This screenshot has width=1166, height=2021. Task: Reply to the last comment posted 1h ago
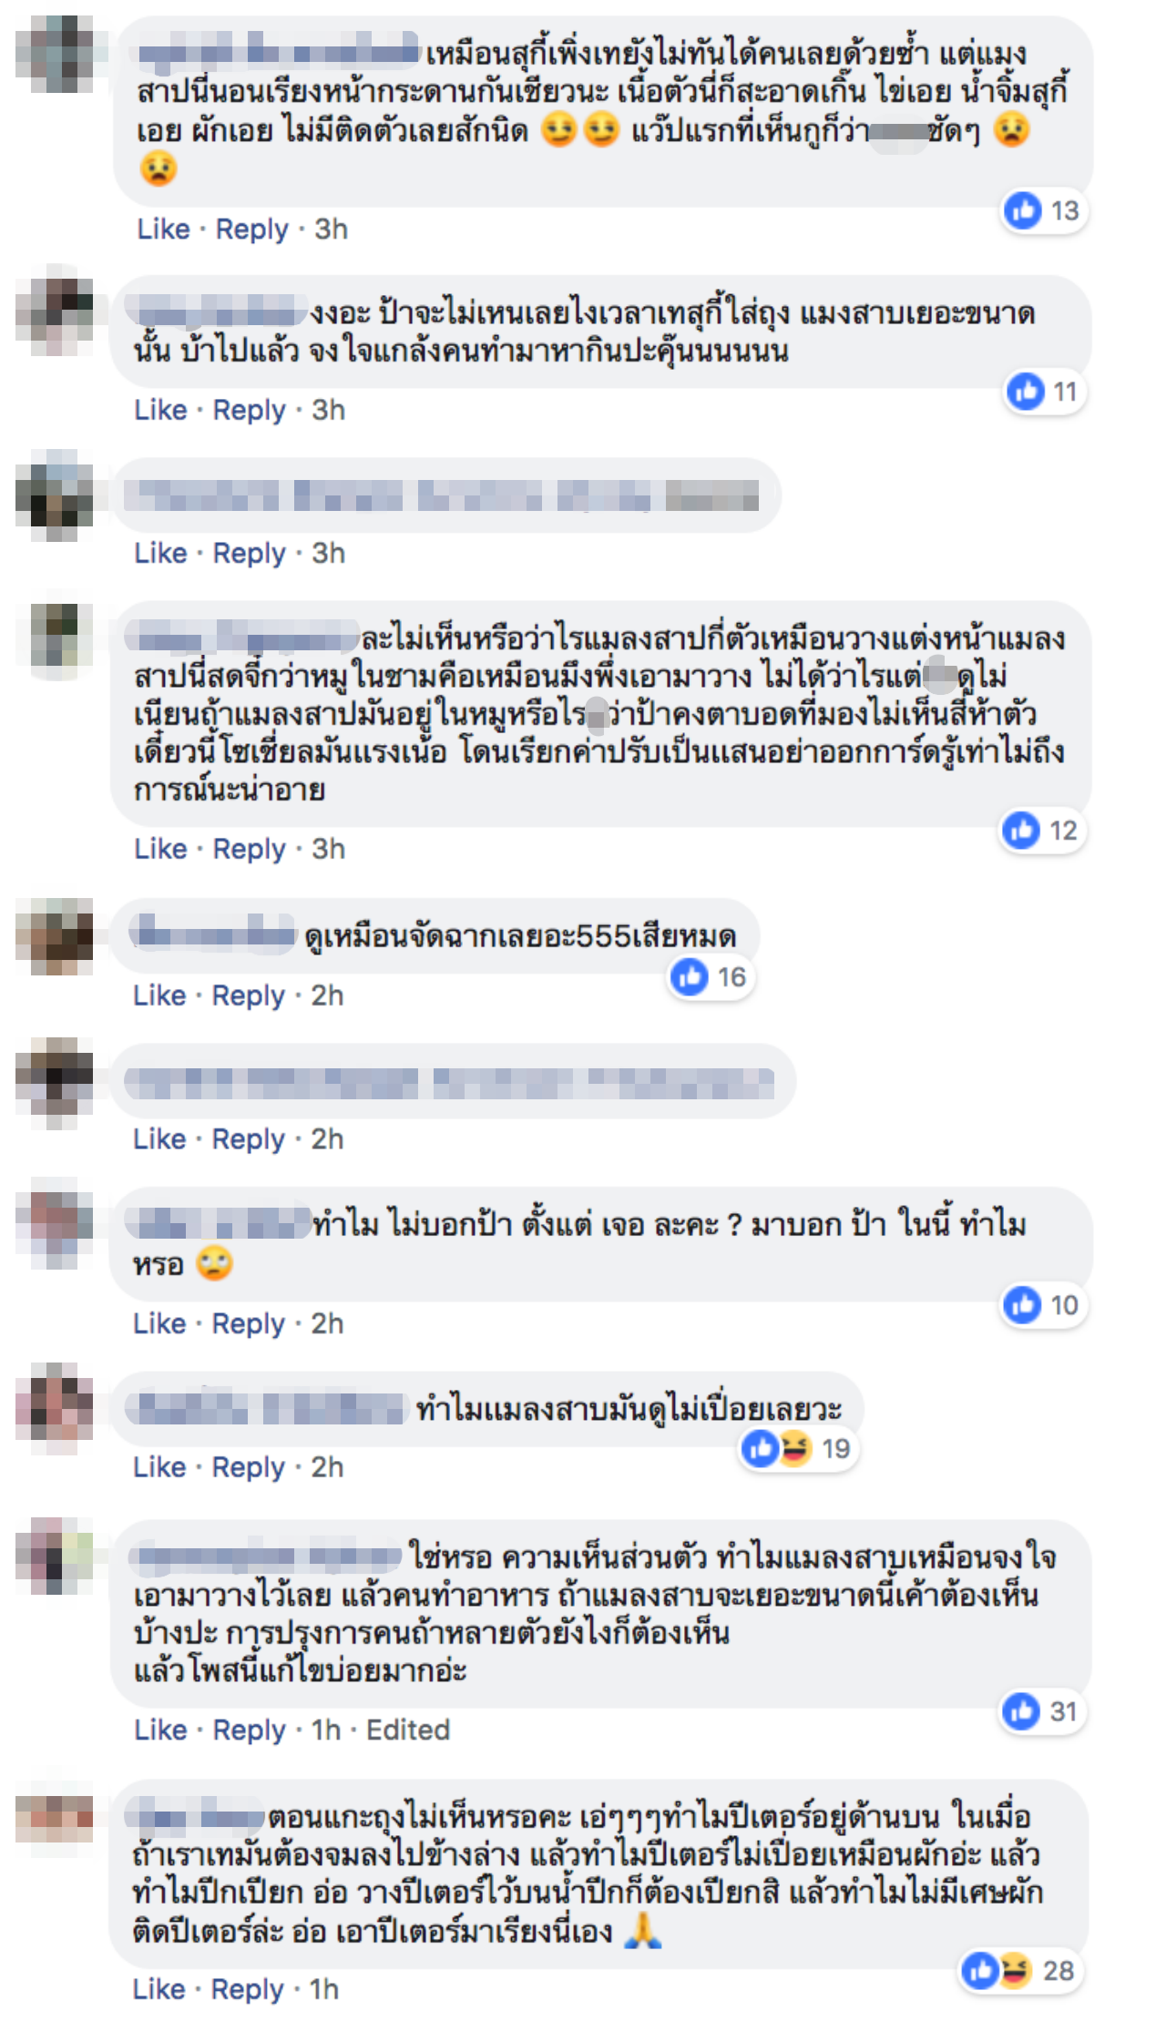coord(248,1990)
